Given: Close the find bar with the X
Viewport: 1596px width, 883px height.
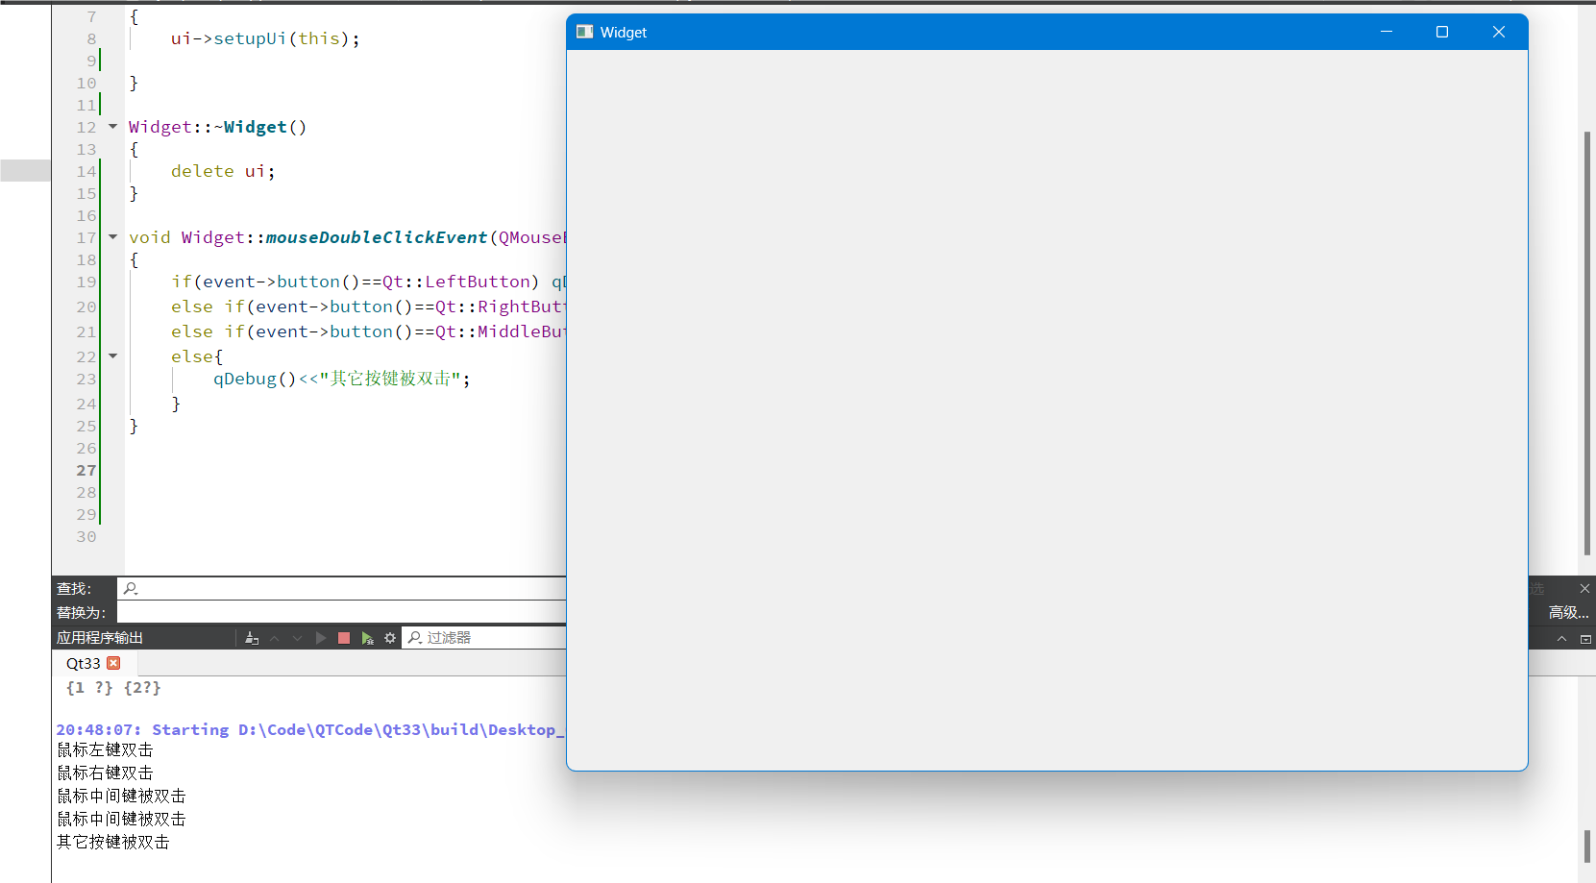Looking at the screenshot, I should pos(1584,588).
